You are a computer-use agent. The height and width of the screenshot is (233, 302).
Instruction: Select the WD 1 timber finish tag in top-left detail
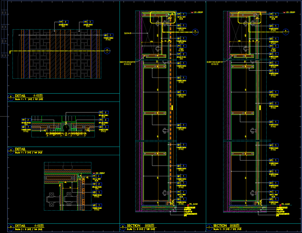click(x=108, y=35)
